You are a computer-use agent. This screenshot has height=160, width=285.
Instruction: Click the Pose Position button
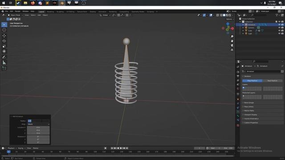[x=252, y=81]
